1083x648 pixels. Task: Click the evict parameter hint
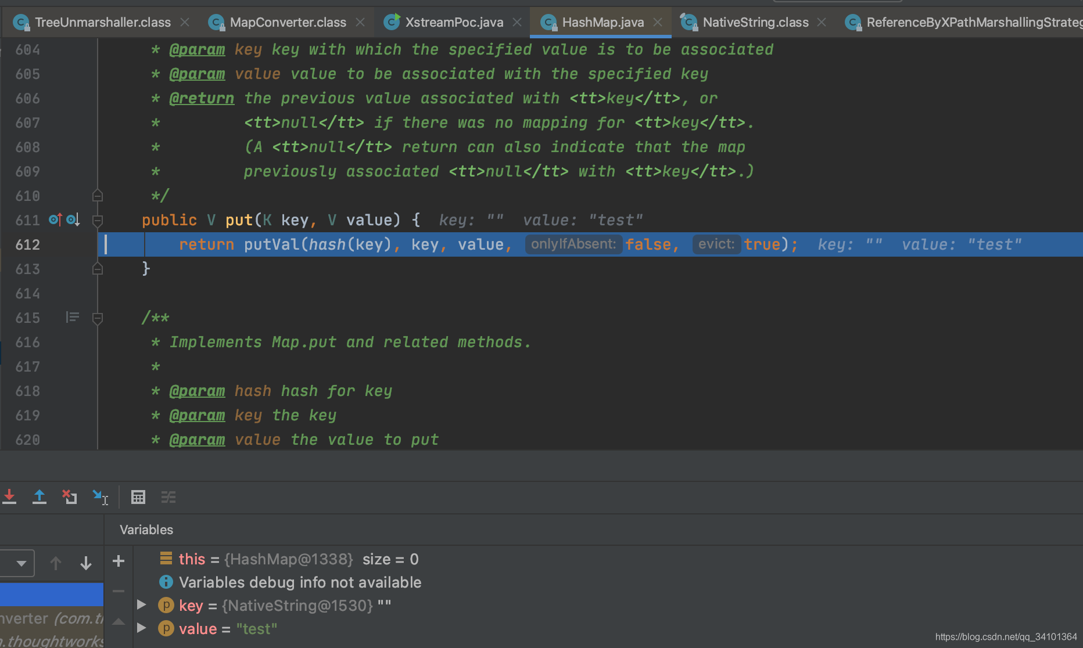click(x=716, y=244)
